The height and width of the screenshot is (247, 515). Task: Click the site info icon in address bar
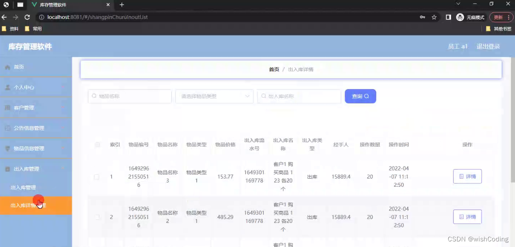click(42, 17)
